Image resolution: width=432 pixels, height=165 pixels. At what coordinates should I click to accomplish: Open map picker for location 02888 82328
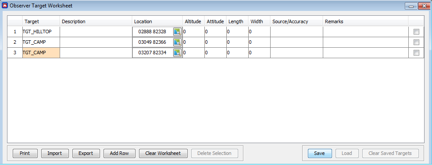pyautogui.click(x=178, y=32)
